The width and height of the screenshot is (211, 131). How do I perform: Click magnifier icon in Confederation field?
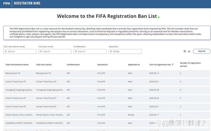(76, 52)
